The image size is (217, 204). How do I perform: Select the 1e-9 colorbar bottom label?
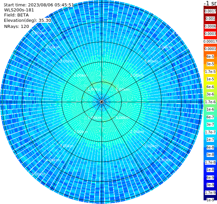pyautogui.click(x=210, y=200)
